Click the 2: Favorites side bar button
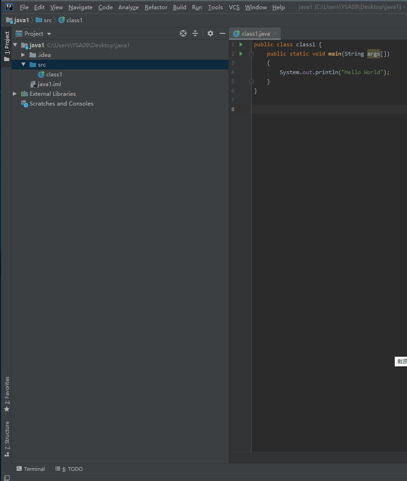The width and height of the screenshot is (407, 481). click(7, 388)
